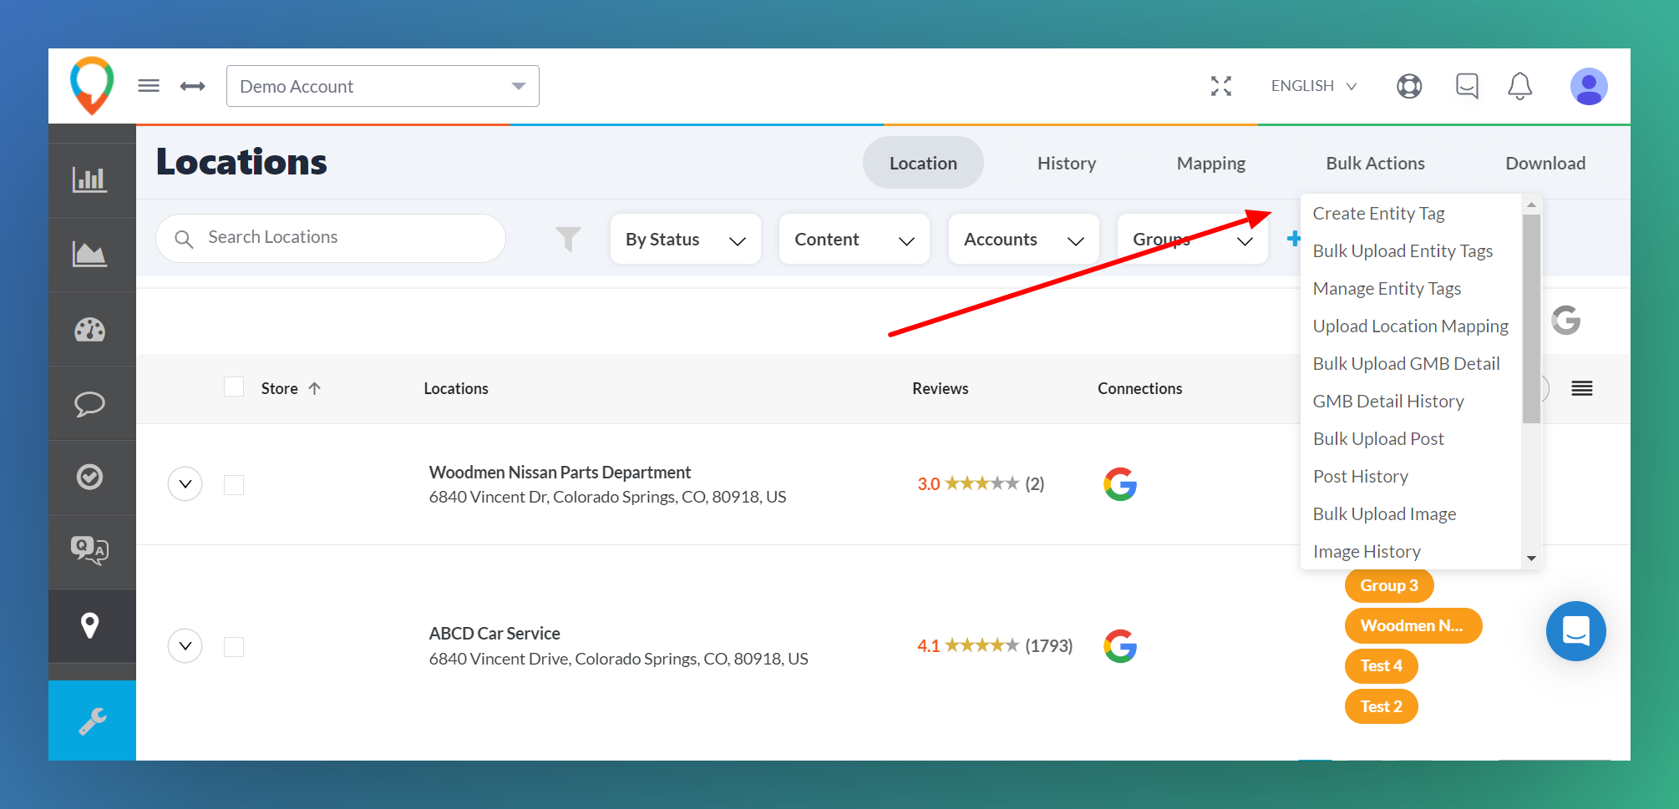Click the app logo in header
1679x809 pixels.
coord(92,85)
